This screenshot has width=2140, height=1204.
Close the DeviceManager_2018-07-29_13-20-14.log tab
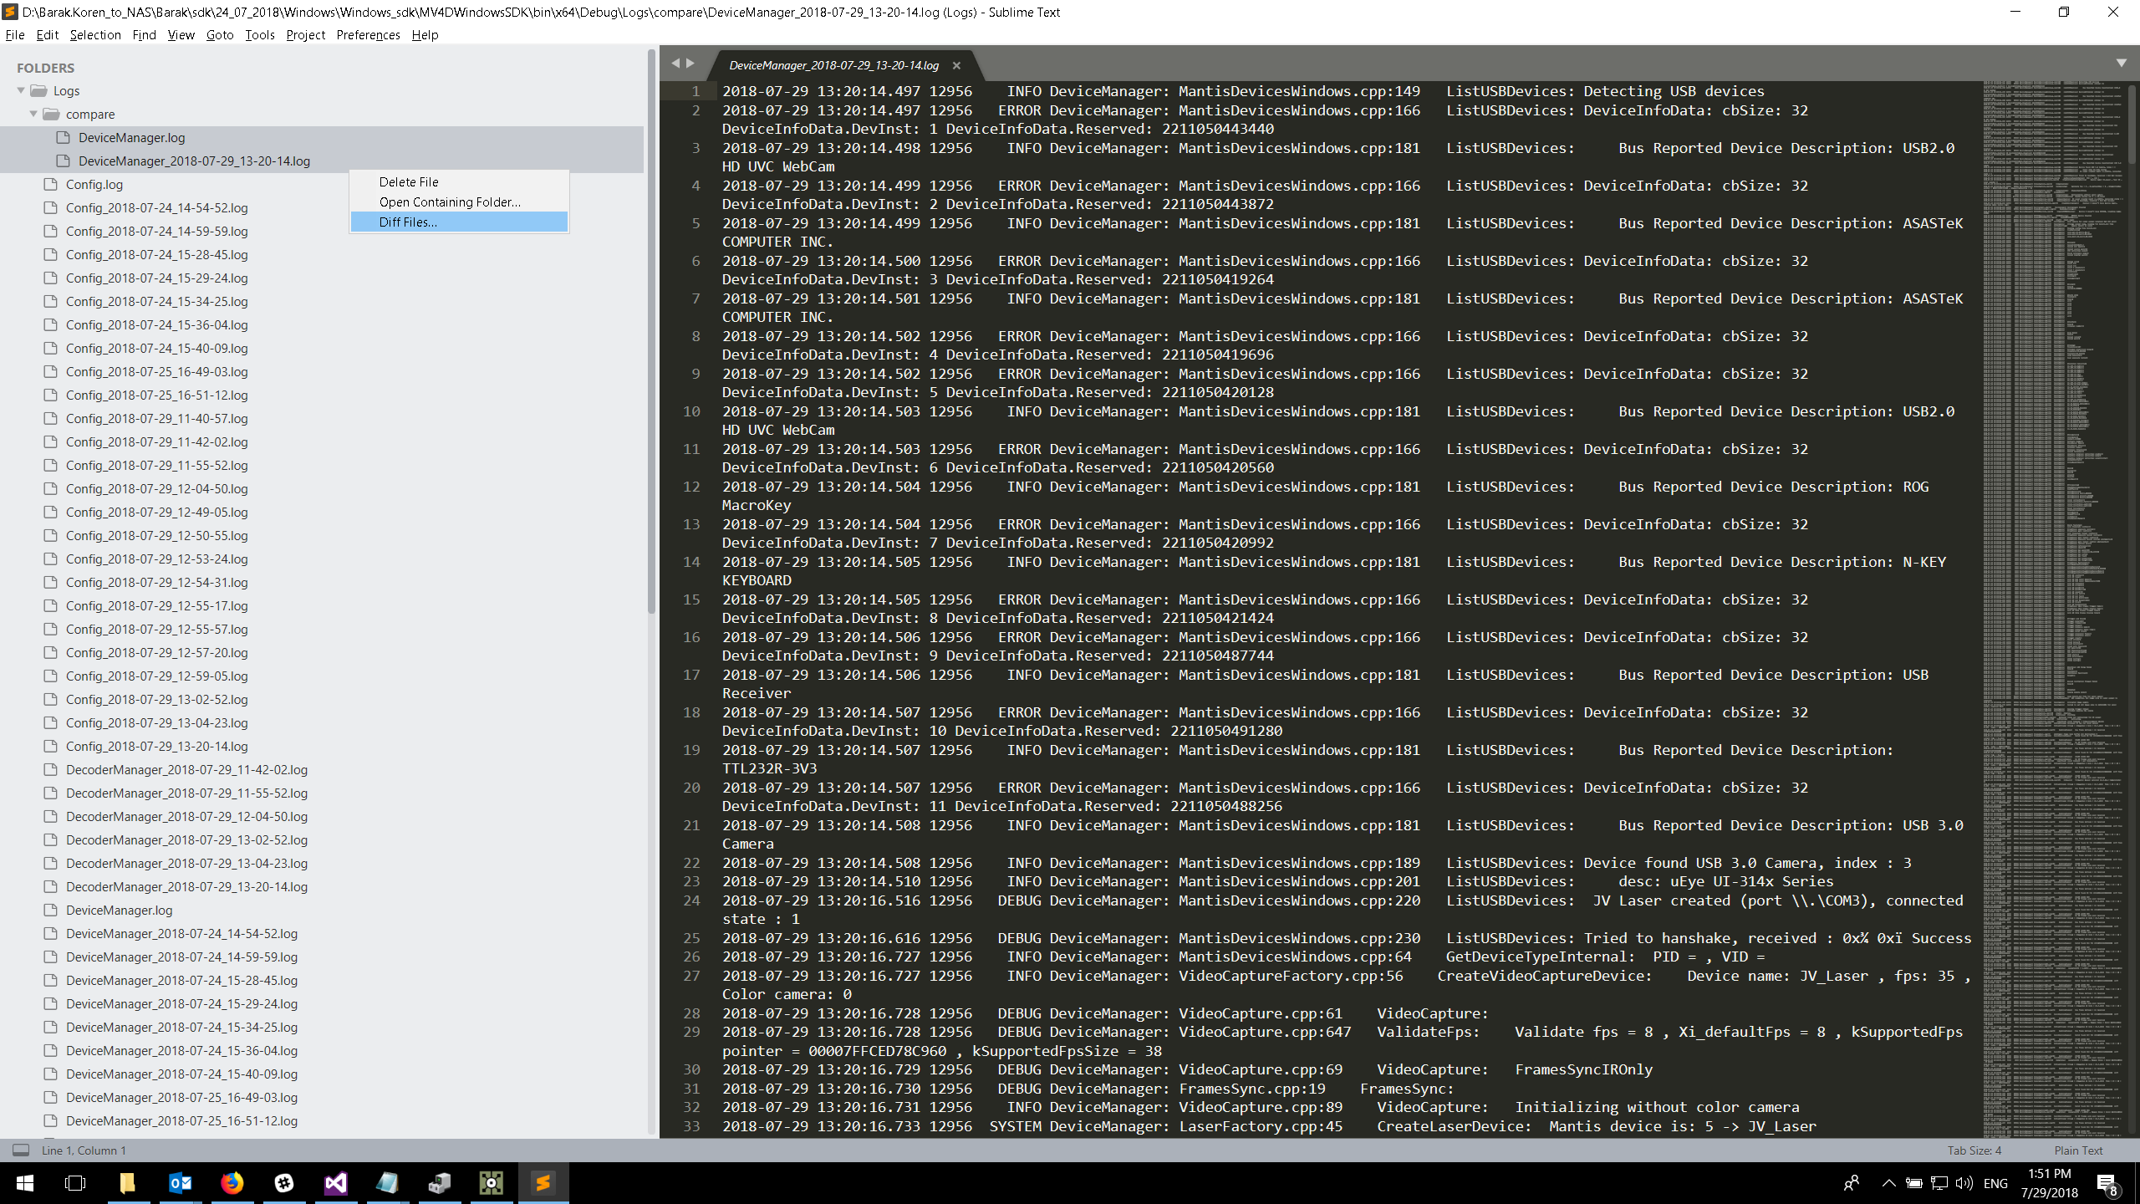(956, 65)
